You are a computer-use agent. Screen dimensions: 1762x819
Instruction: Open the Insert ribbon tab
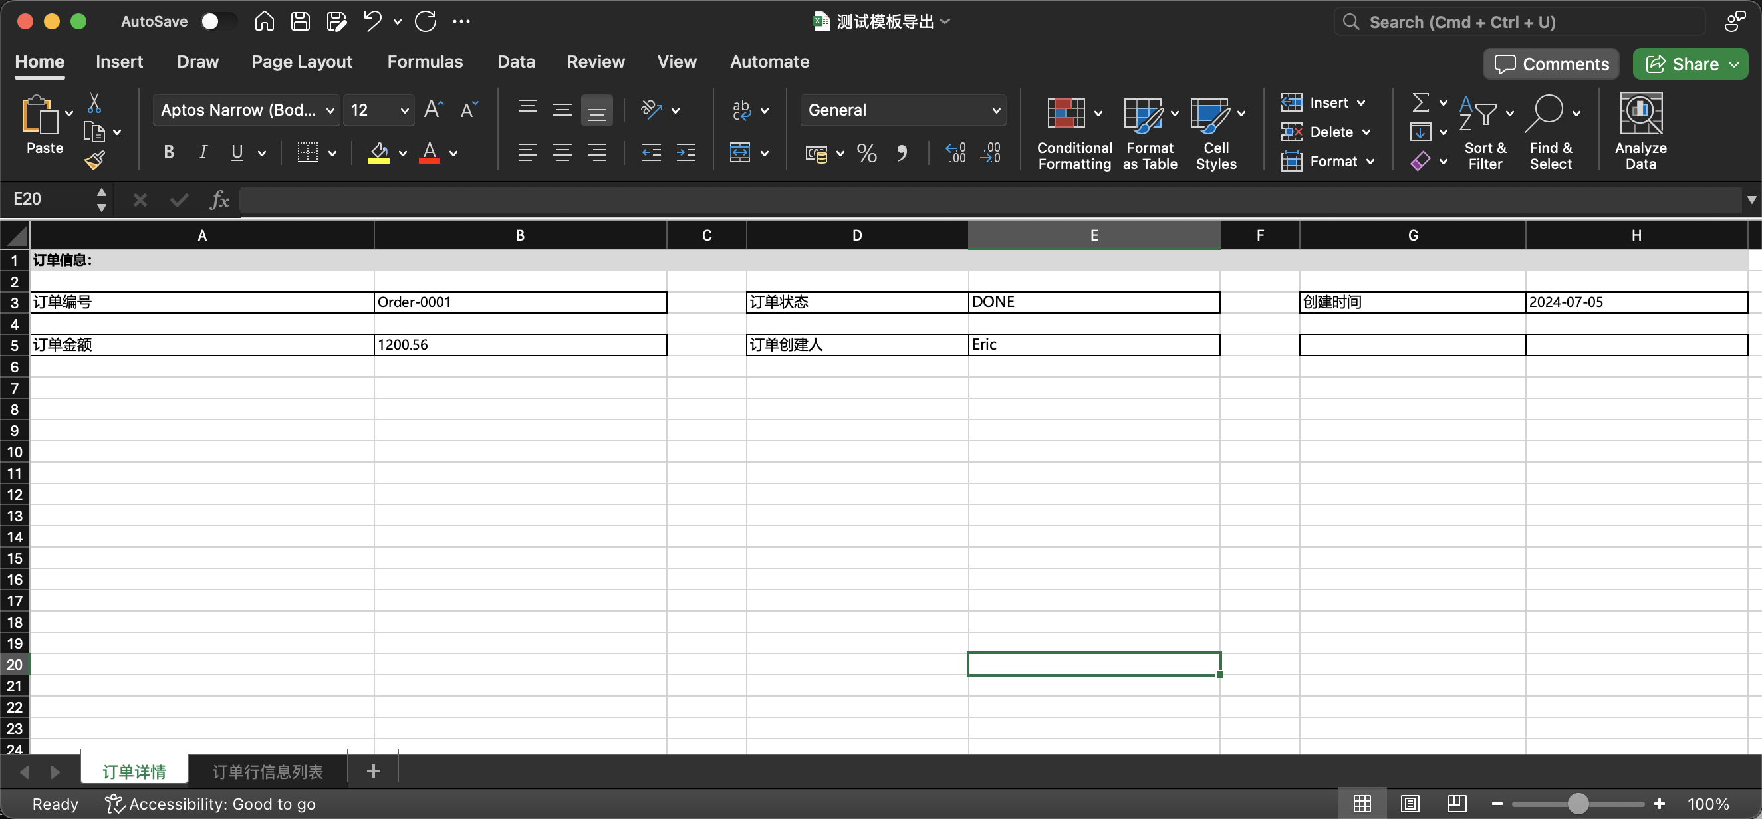pos(119,62)
